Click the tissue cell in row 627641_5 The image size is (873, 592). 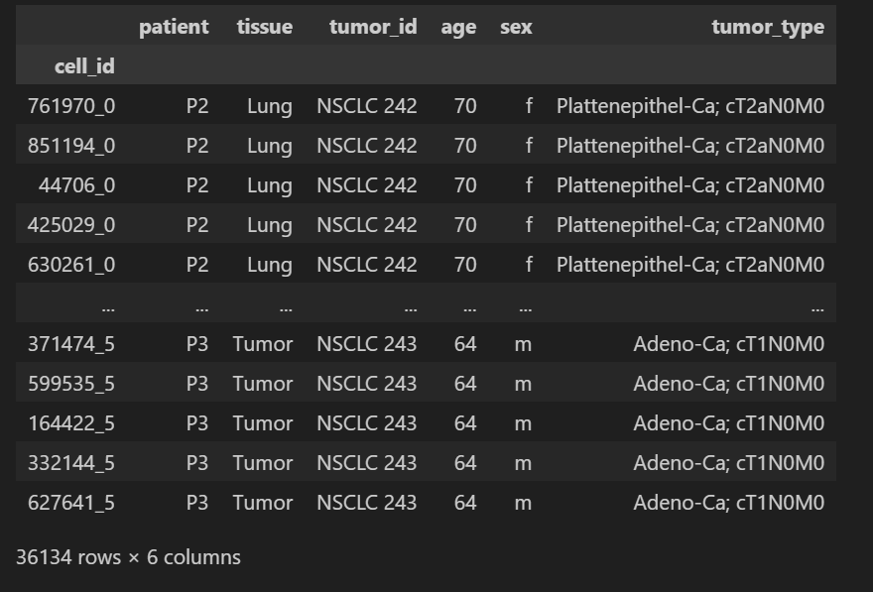coord(263,503)
